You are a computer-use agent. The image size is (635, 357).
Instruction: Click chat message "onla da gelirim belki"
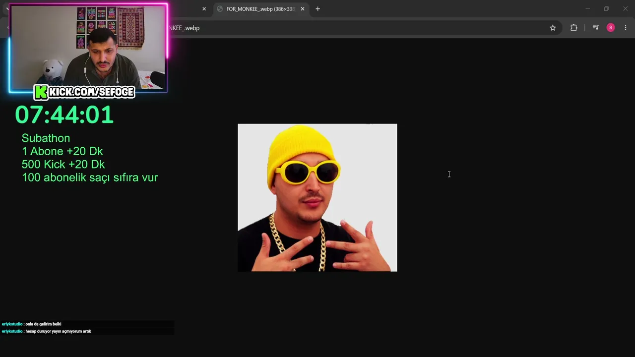coord(43,324)
